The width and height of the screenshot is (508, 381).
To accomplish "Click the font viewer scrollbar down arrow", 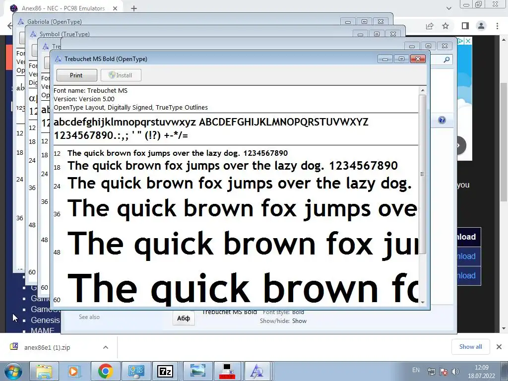I will [x=422, y=302].
